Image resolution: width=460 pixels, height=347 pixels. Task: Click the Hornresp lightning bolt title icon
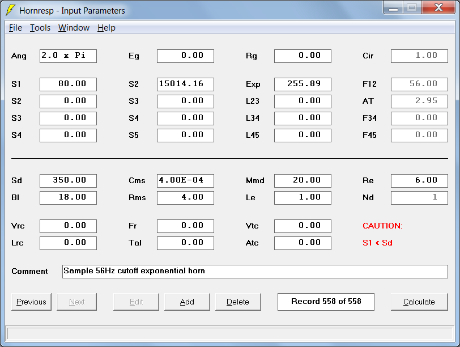click(10, 10)
